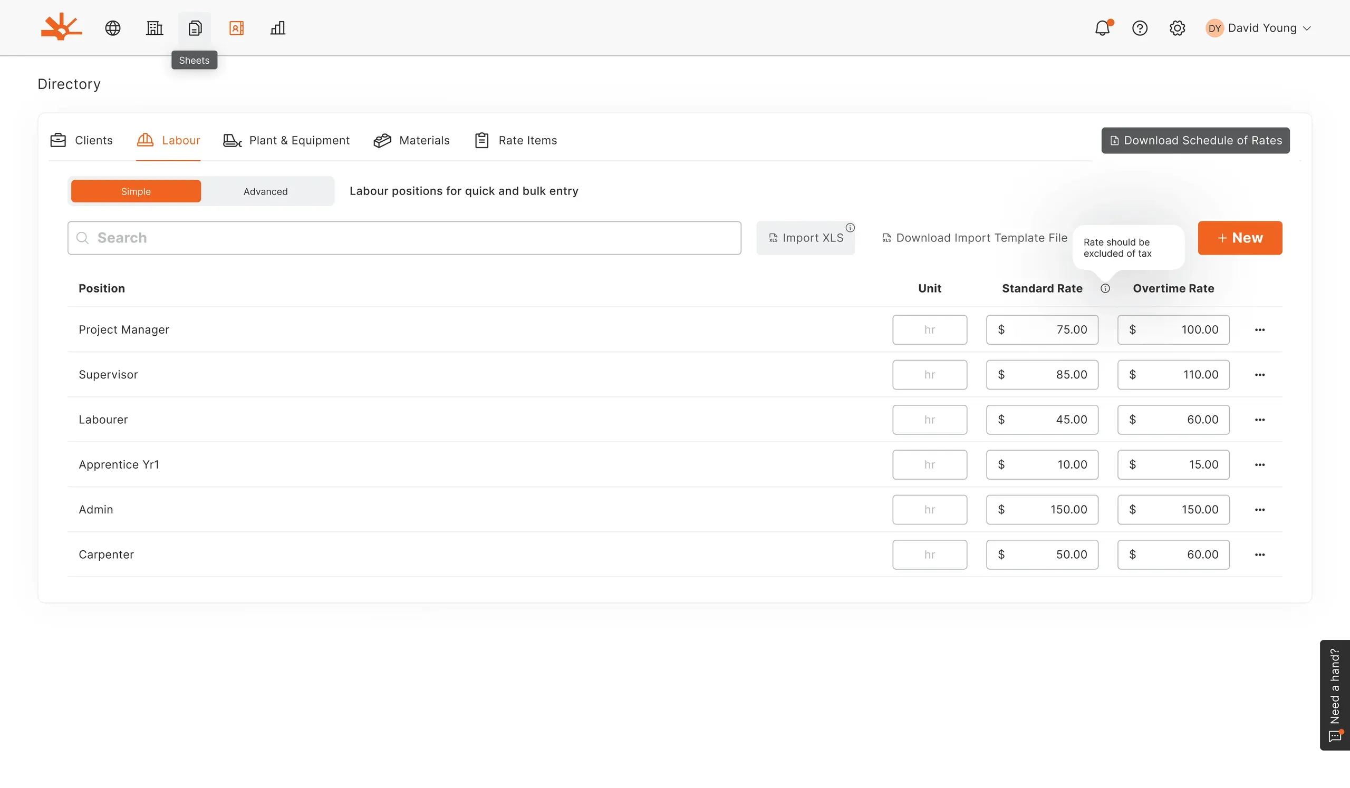Open the bar chart reports icon
The height and width of the screenshot is (788, 1350).
[x=277, y=28]
